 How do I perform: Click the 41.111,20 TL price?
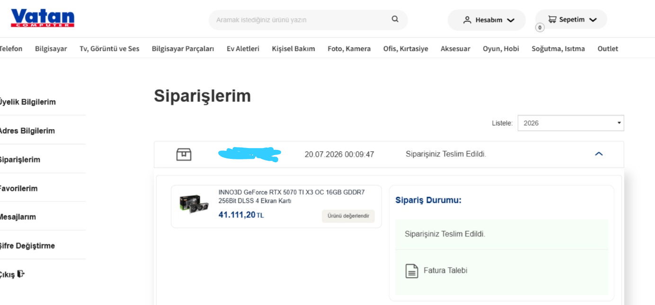pyautogui.click(x=241, y=215)
